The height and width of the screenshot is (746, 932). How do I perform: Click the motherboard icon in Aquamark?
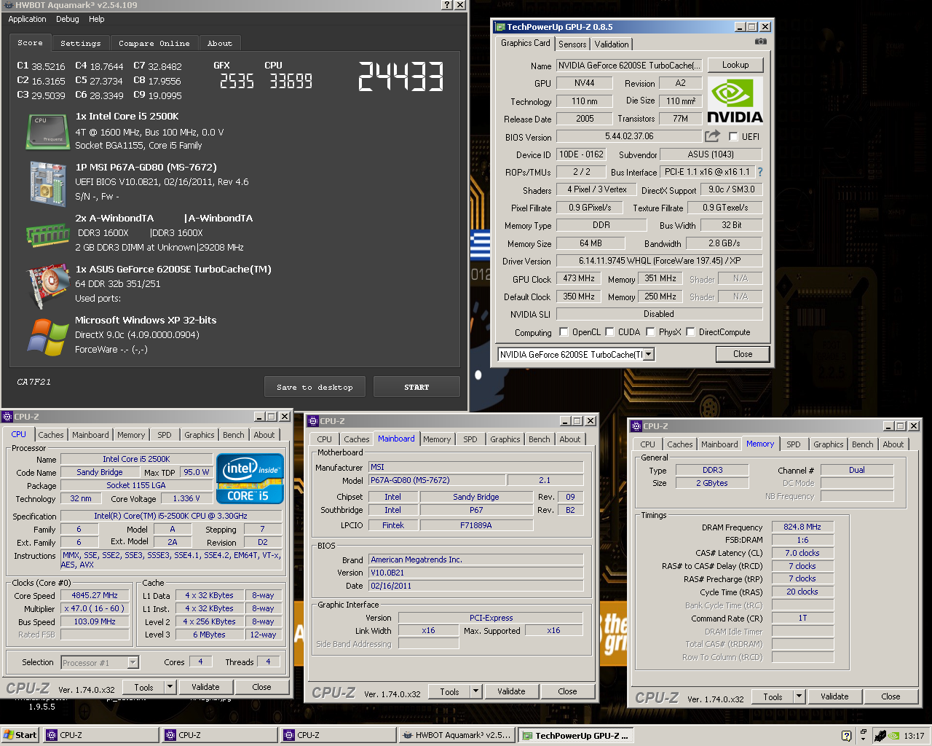point(48,184)
